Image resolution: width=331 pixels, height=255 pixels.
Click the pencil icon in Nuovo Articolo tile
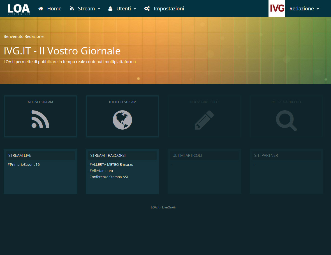pyautogui.click(x=204, y=120)
